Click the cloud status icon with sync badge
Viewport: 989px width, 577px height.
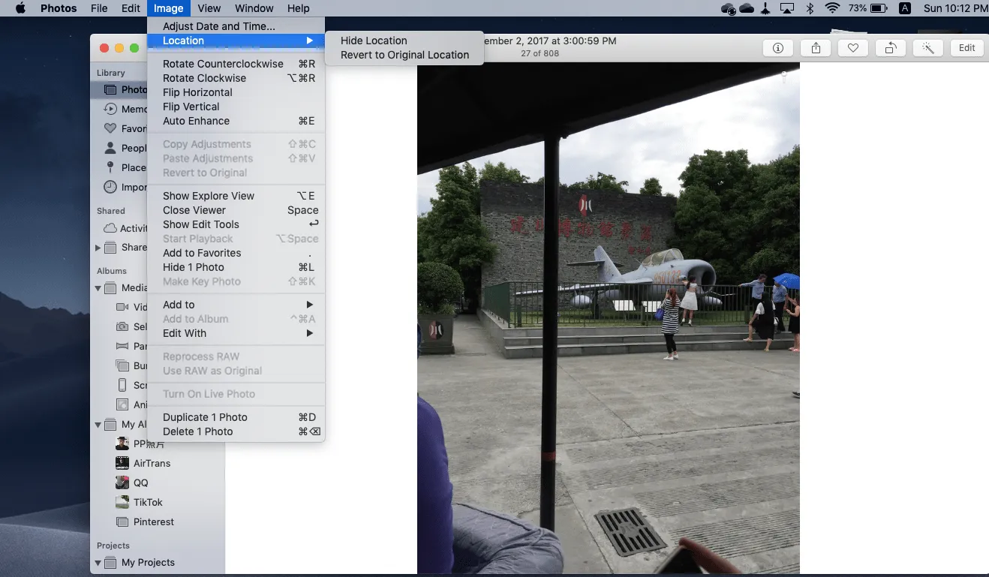pyautogui.click(x=727, y=9)
